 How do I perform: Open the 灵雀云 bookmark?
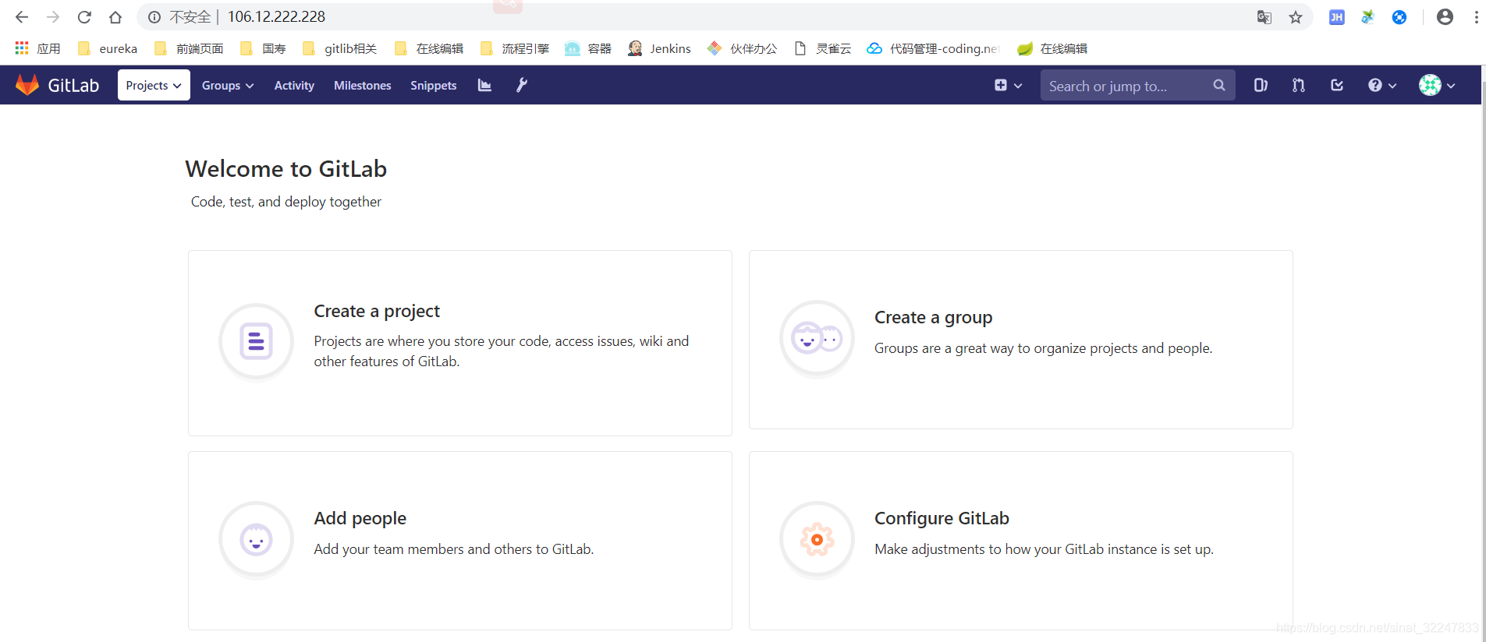822,48
